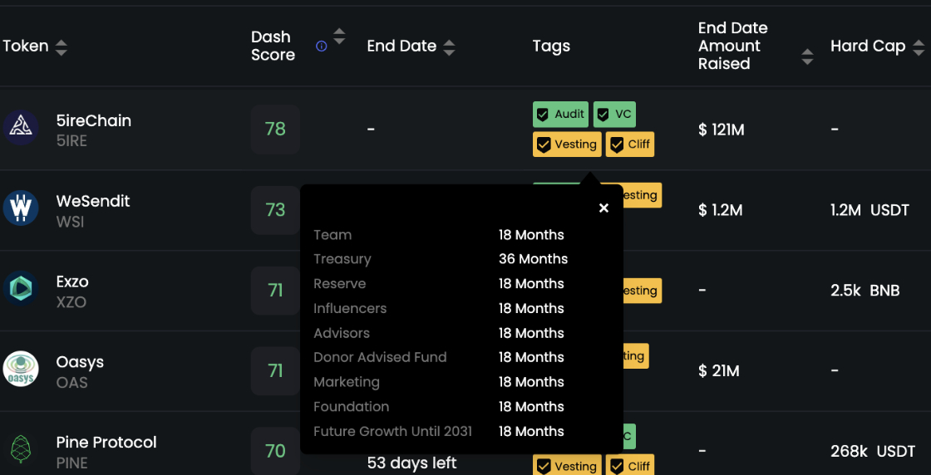Sort table by Token column
The width and height of the screenshot is (931, 475).
62,47
